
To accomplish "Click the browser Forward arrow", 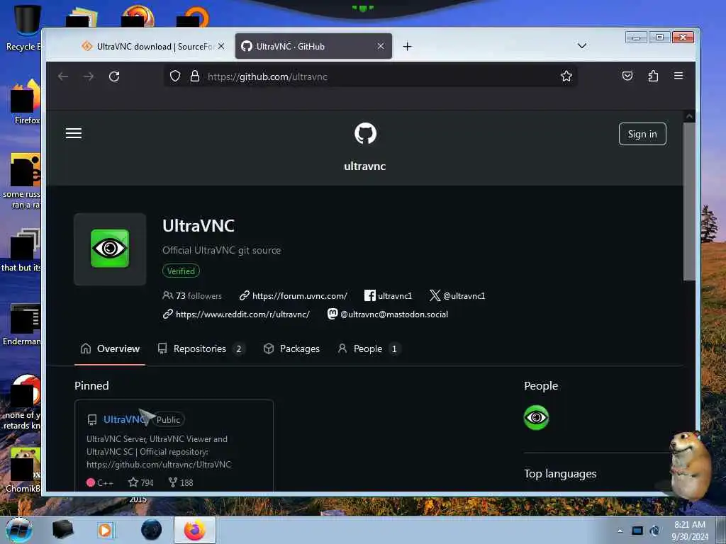I will [x=89, y=76].
